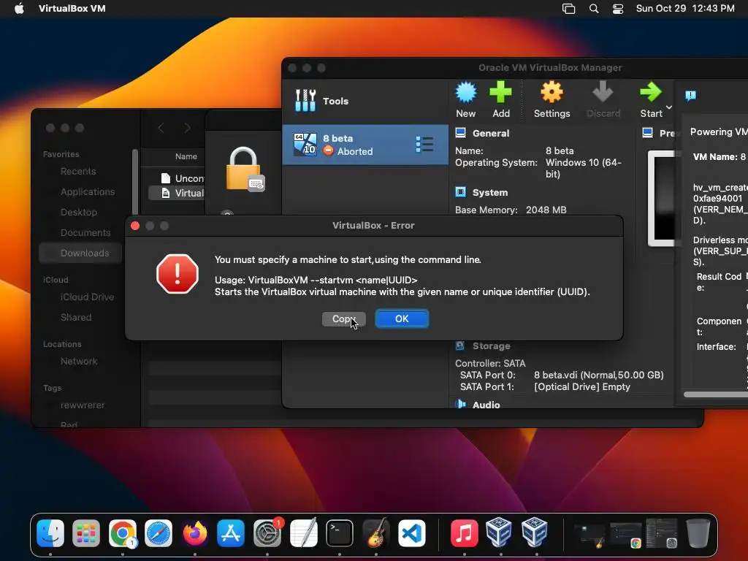Close the VirtualBox - Error dialog window
Image resolution: width=748 pixels, height=561 pixels.
135,226
